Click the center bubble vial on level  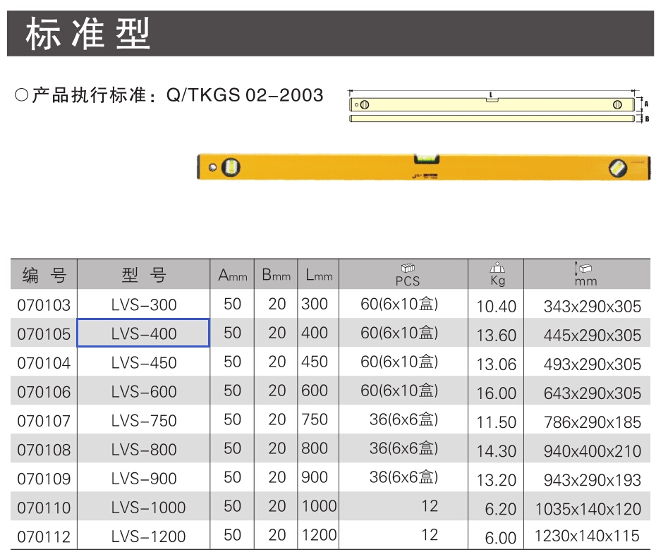coord(427,159)
